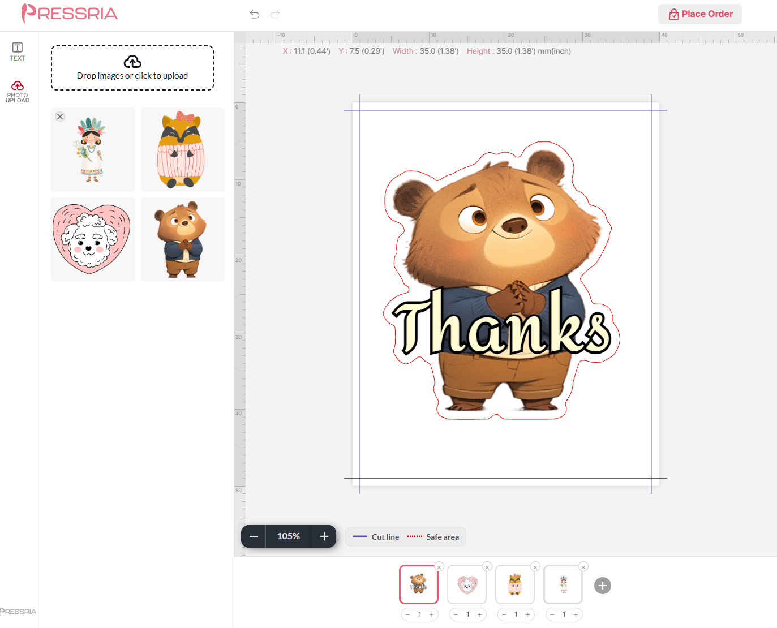This screenshot has width=777, height=628.
Task: Select the heart sheep uploaded image
Action: pyautogui.click(x=93, y=239)
